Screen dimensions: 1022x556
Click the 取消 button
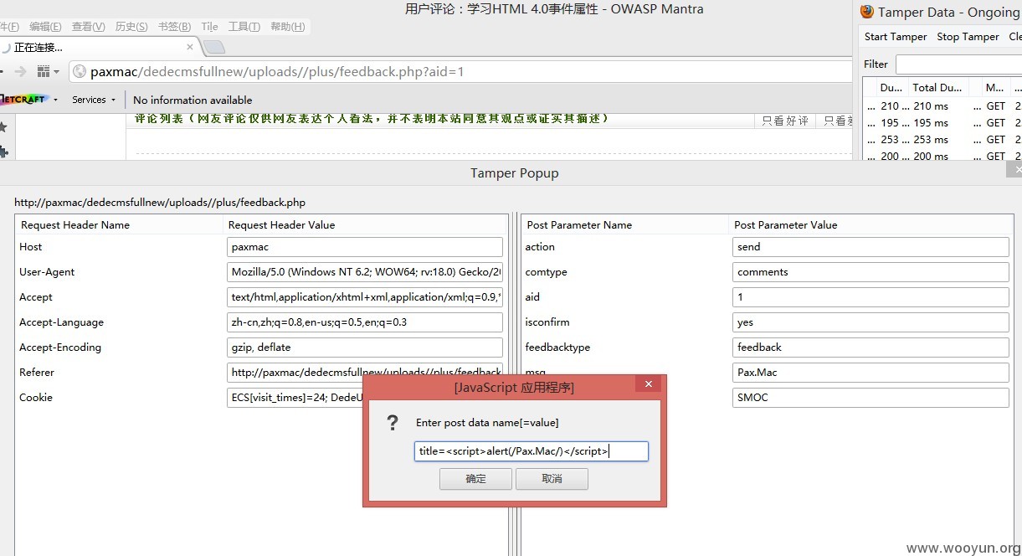click(x=552, y=479)
